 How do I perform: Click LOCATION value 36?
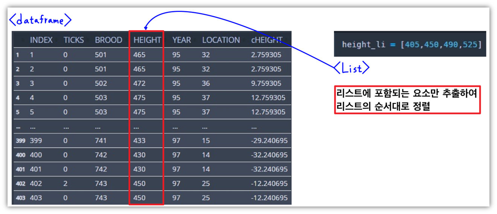point(206,83)
